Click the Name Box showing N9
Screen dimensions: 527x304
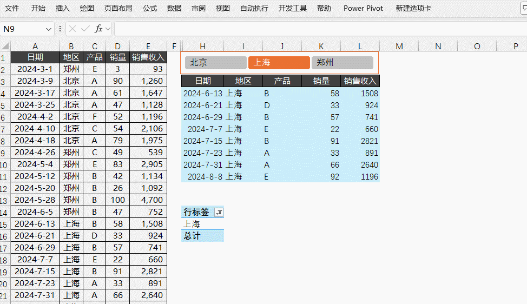point(22,29)
